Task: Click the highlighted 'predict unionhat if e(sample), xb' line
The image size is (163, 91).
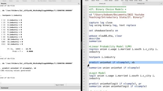Action: click(112, 62)
